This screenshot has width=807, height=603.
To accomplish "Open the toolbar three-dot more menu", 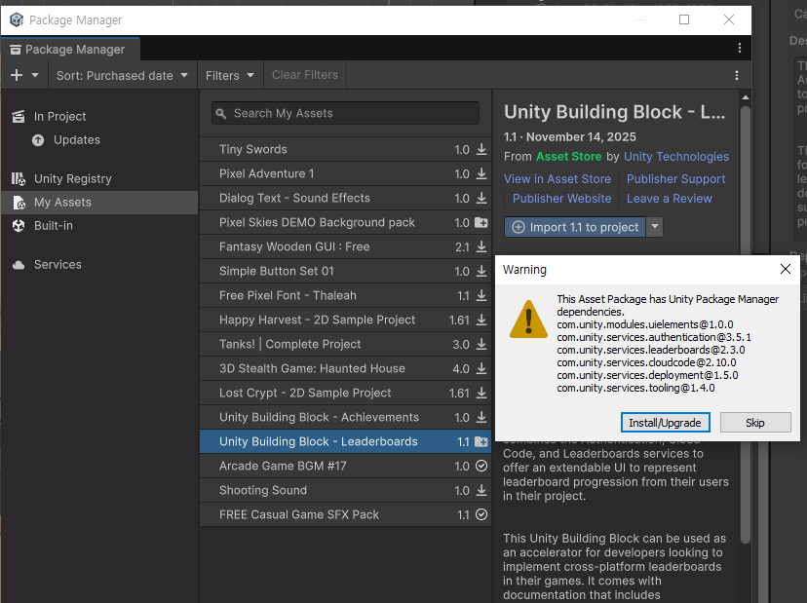I will click(x=737, y=75).
